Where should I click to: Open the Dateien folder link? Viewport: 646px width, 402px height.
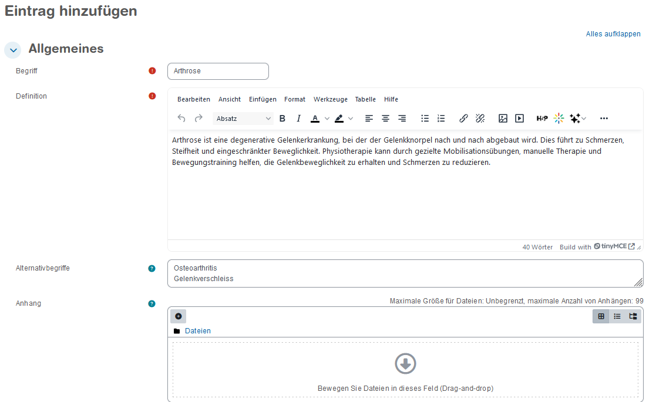pos(197,331)
